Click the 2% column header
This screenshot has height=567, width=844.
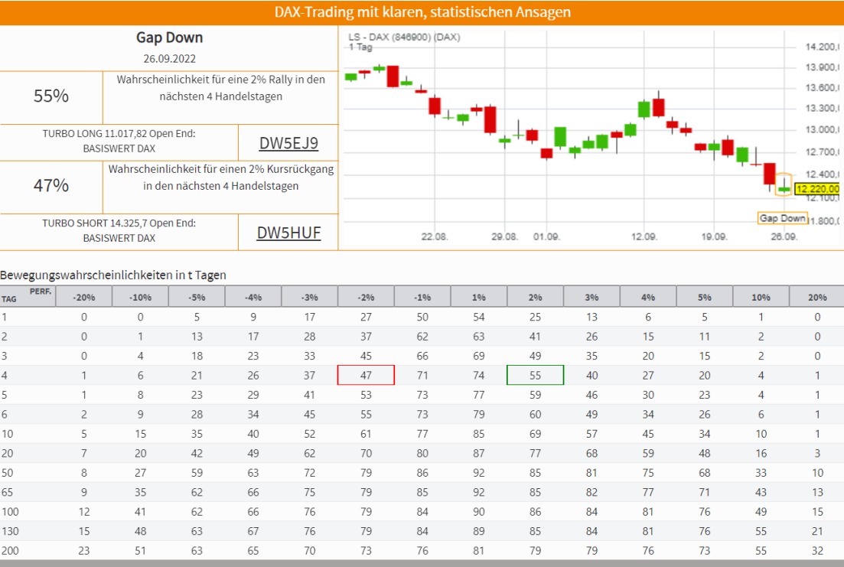tap(535, 297)
